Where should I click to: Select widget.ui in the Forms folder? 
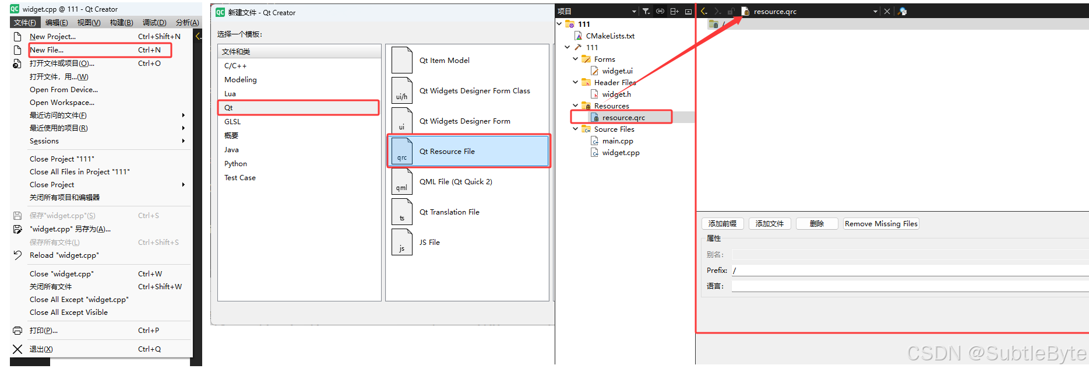[617, 71]
